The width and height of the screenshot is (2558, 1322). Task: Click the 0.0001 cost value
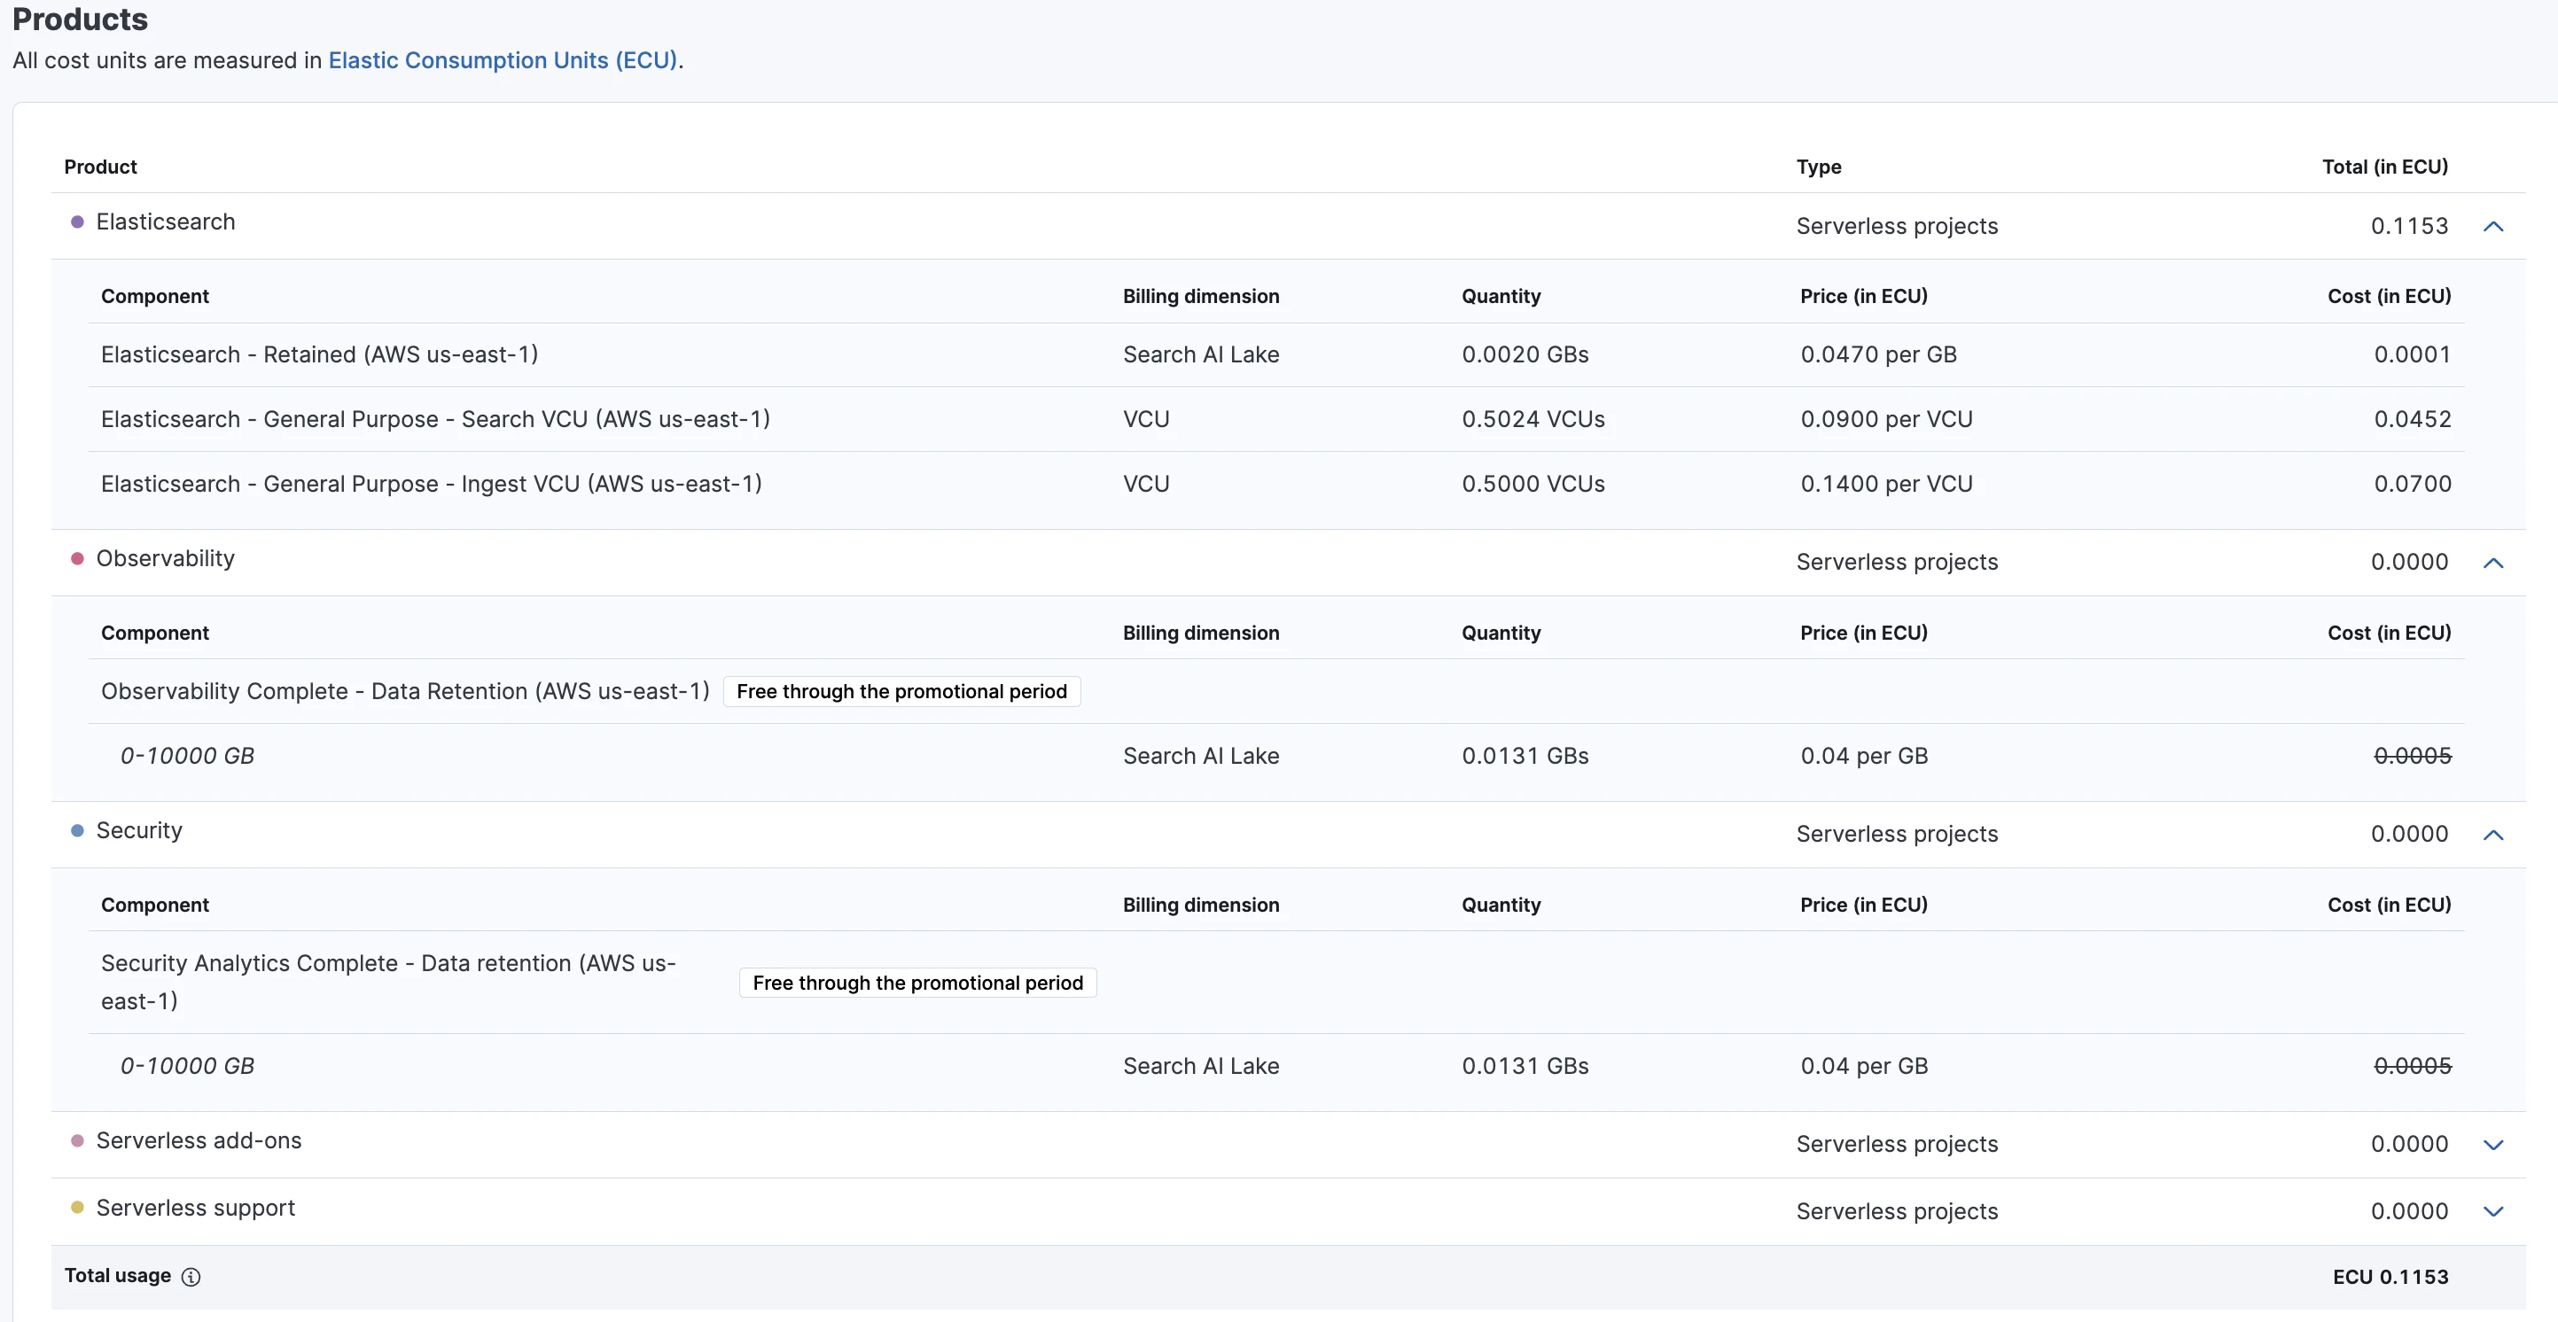click(2412, 354)
